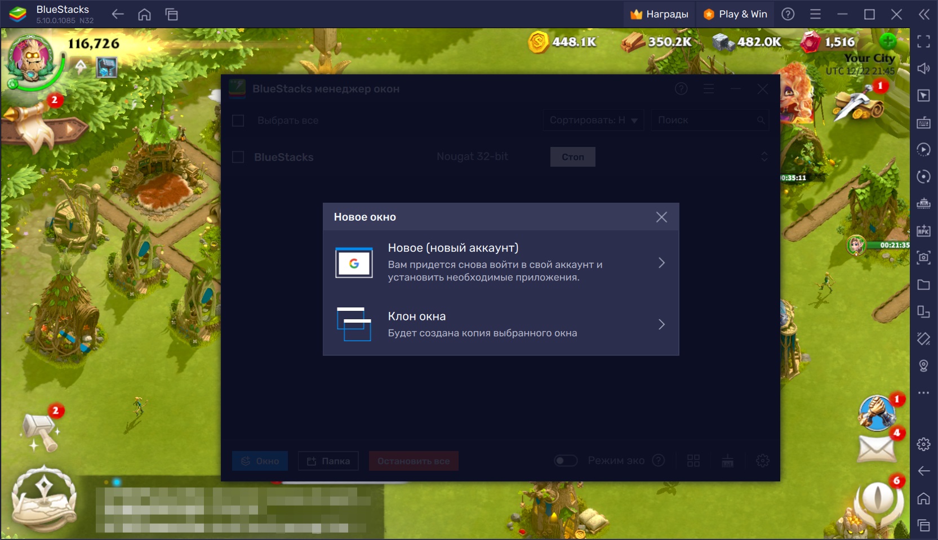This screenshot has width=938, height=540.
Task: Click the Google account icon
Action: coord(354,263)
